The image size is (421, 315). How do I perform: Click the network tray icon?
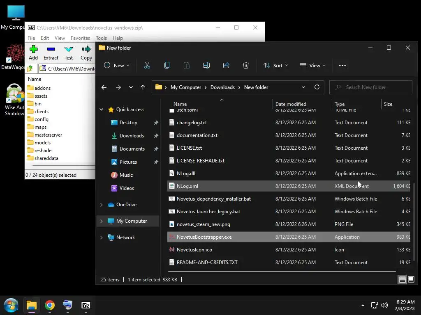[374, 305]
